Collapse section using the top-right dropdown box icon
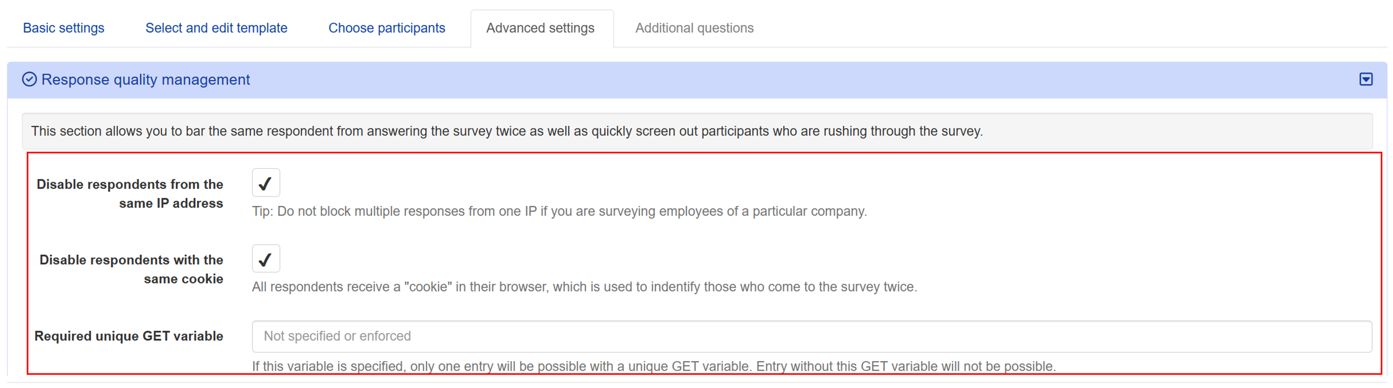1393x388 pixels. [1366, 80]
